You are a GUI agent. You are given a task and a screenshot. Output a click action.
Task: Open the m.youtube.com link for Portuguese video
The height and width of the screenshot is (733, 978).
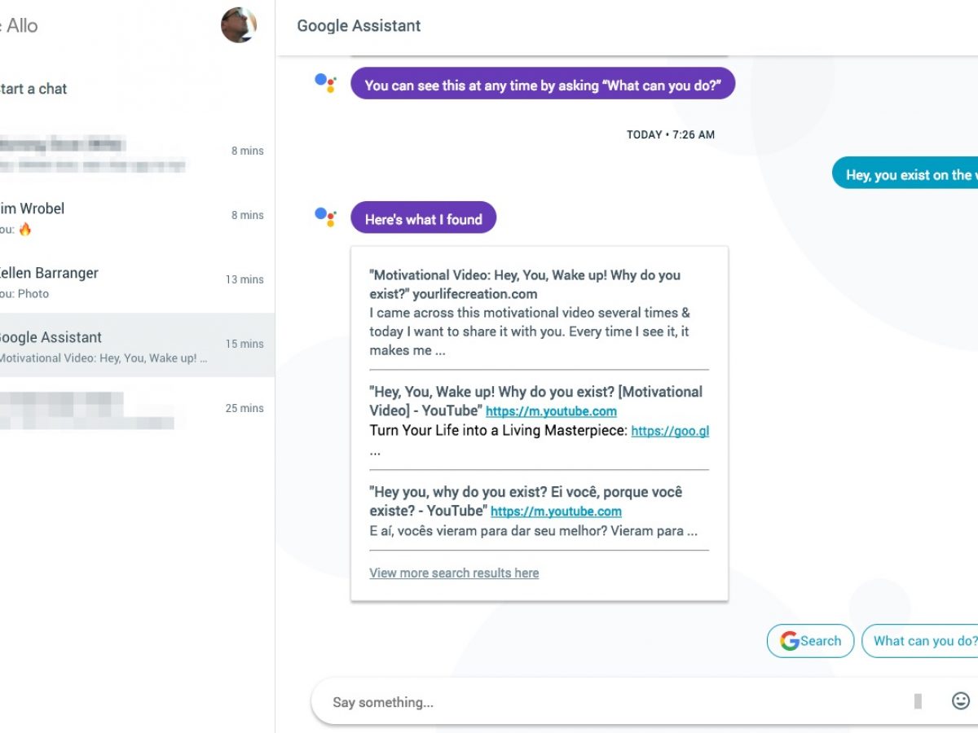coord(556,511)
